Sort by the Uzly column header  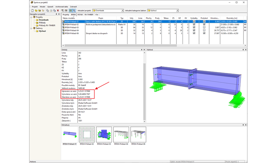click(x=132, y=18)
